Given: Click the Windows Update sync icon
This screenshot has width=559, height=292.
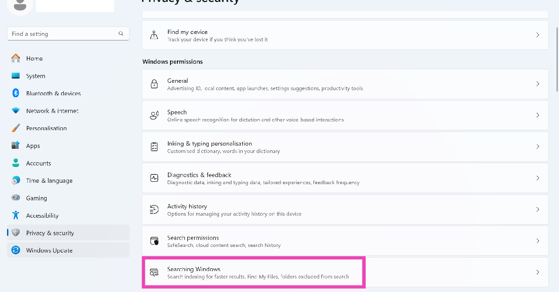Looking at the screenshot, I should (x=16, y=250).
